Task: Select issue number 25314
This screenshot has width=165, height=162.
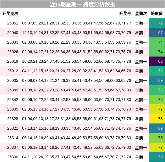Action: pos(13,138)
